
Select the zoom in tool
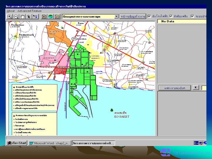9,16
